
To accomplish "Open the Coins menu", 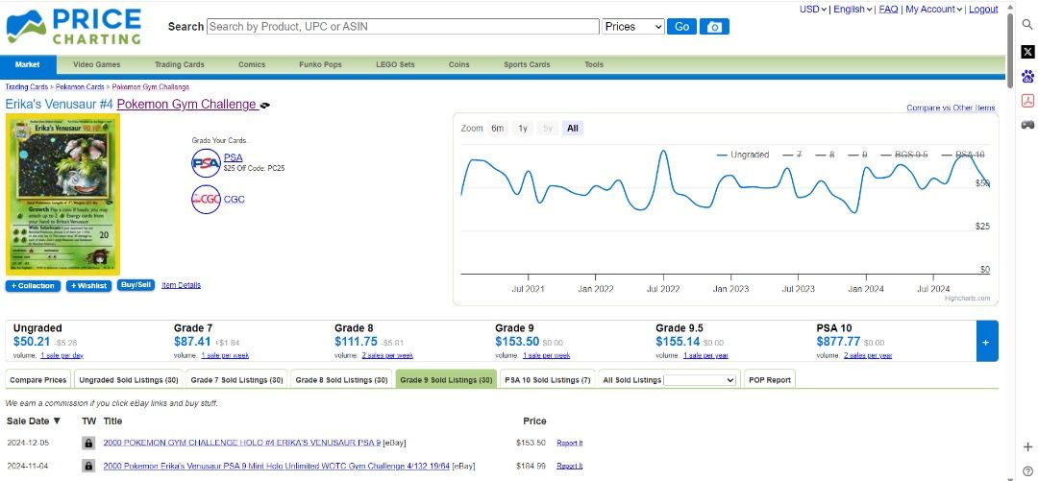I will tap(458, 65).
